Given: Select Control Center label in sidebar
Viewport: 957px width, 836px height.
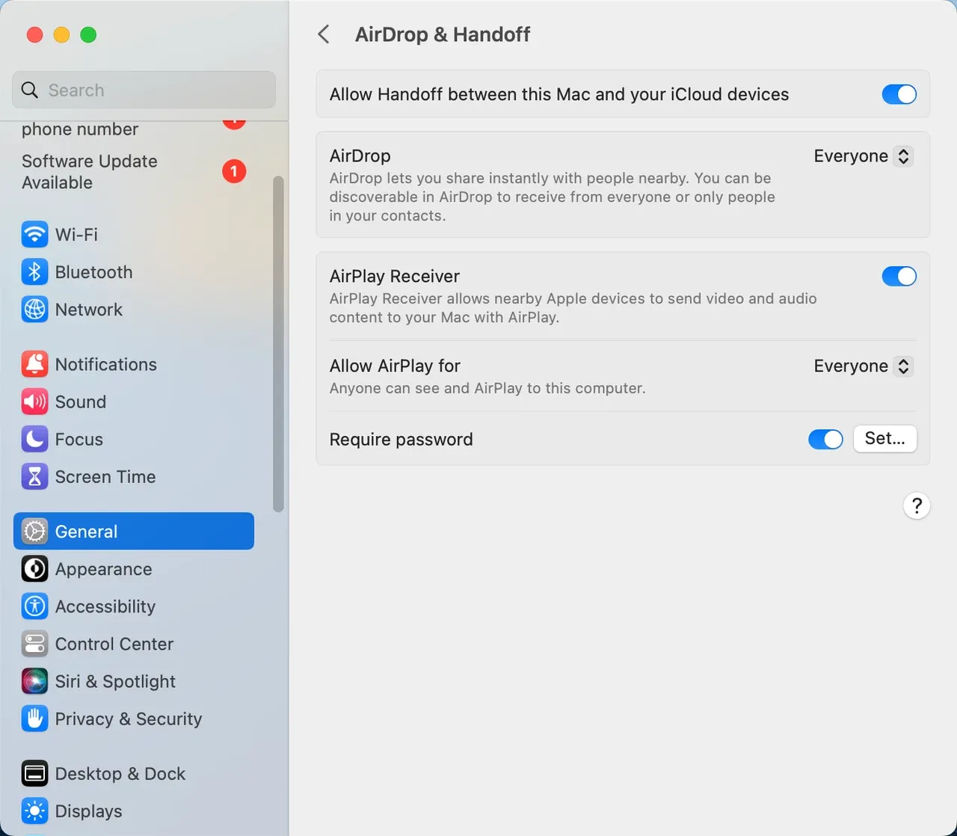Looking at the screenshot, I should tap(114, 644).
